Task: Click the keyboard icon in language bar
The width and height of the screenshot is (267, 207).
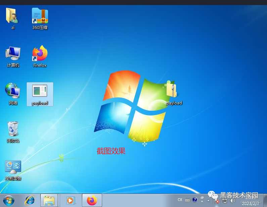Action: pyautogui.click(x=187, y=200)
